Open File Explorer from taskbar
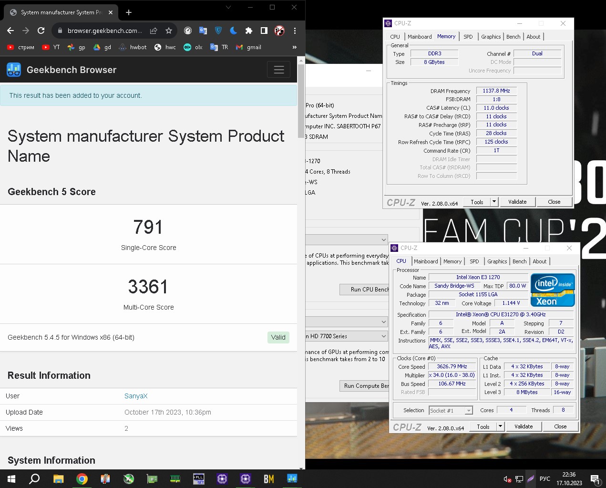Image resolution: width=606 pixels, height=488 pixels. pyautogui.click(x=58, y=478)
